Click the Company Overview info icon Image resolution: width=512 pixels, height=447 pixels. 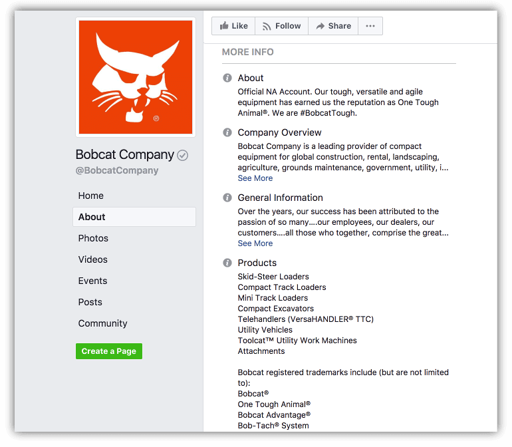click(x=227, y=132)
